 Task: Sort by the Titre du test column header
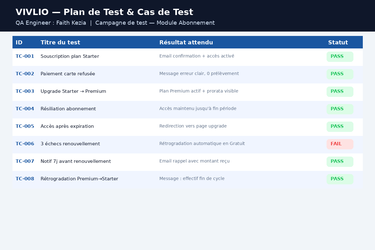point(60,42)
